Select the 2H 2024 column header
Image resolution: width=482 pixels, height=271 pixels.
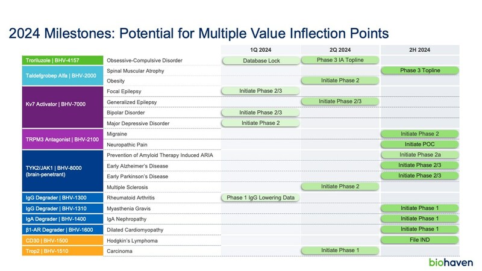(x=419, y=49)
